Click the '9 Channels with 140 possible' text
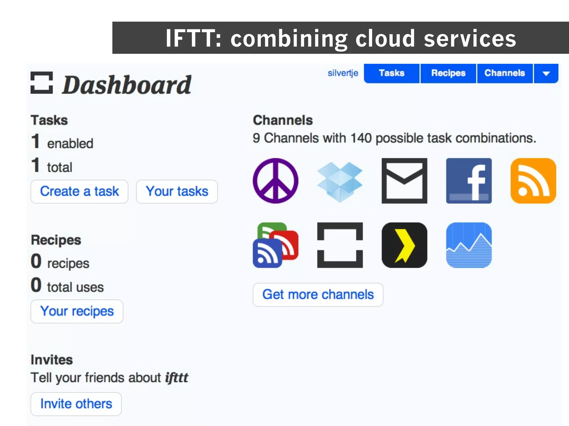 click(394, 138)
